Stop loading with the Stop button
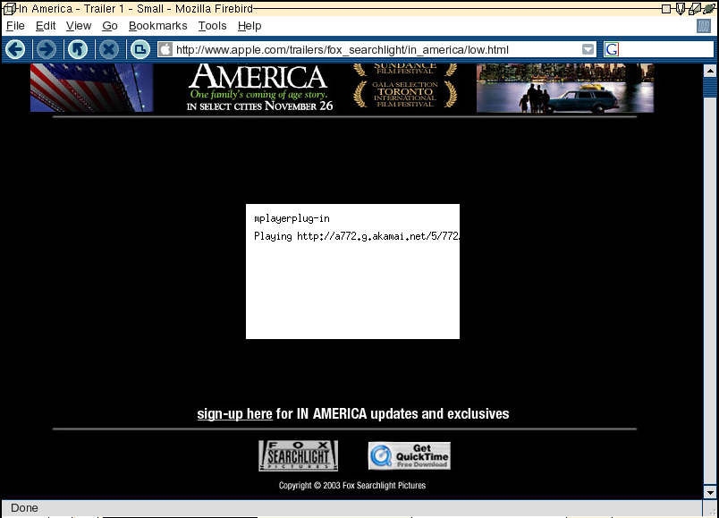 [x=109, y=49]
